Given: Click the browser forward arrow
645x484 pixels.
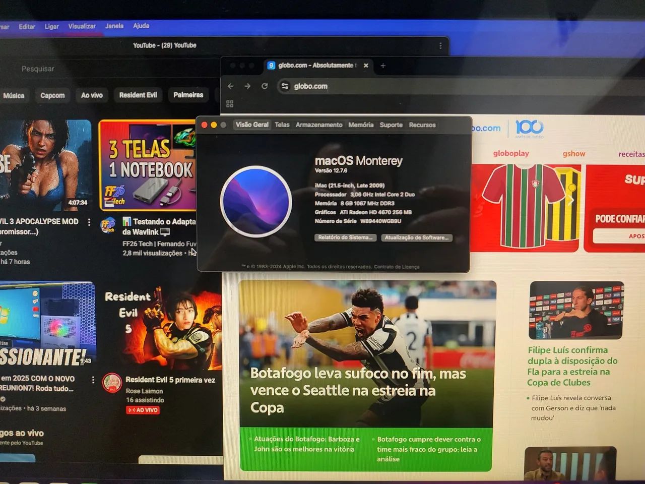Looking at the screenshot, I should [247, 86].
